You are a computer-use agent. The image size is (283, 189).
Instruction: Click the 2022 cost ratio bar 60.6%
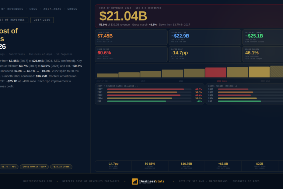click(144, 95)
